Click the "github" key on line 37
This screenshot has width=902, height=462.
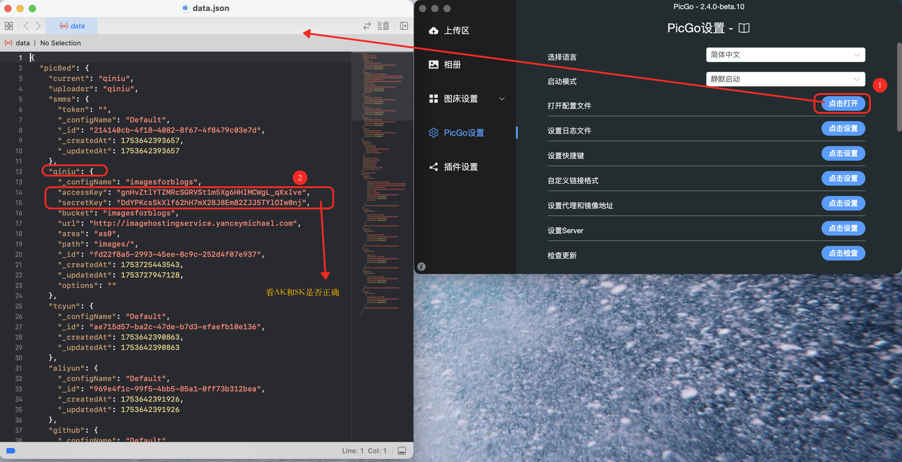pos(66,430)
